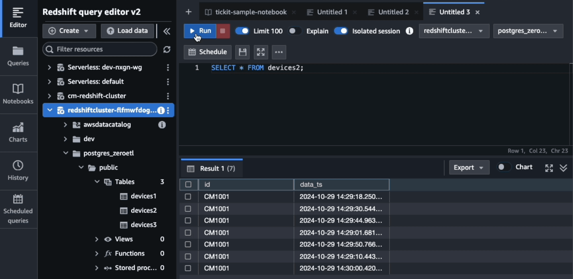Expand the Functions node
The width and height of the screenshot is (573, 279).
click(97, 253)
